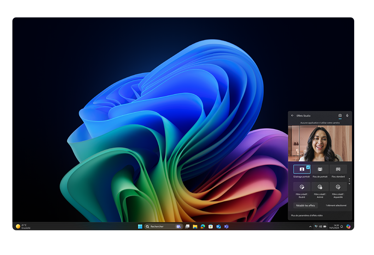Click the effects list down arrow
374x255 pixels.
tap(349, 184)
